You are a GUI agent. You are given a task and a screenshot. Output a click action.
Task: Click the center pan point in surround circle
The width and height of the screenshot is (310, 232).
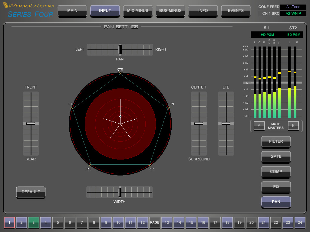point(120,116)
